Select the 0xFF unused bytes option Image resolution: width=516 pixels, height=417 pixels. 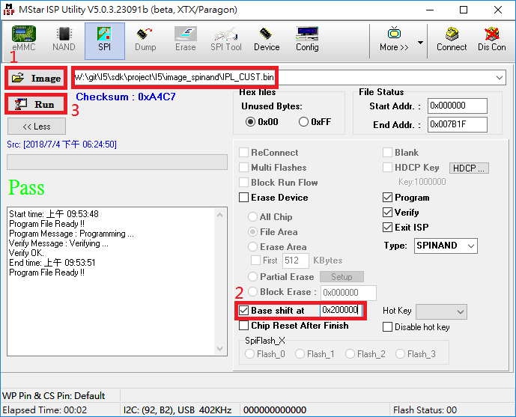point(304,122)
